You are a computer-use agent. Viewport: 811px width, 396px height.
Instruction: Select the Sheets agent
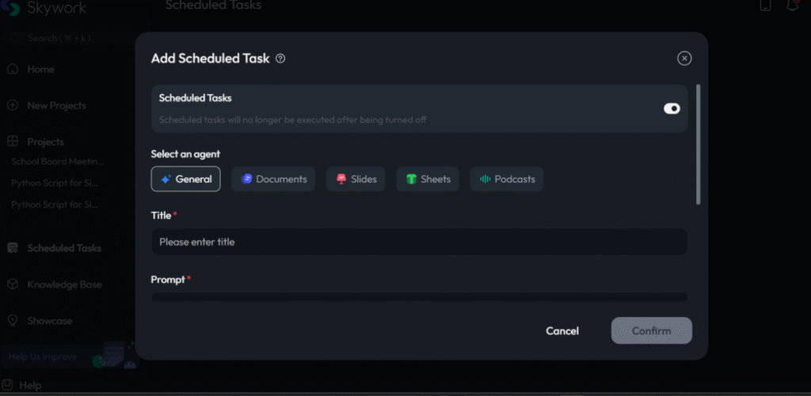point(428,179)
